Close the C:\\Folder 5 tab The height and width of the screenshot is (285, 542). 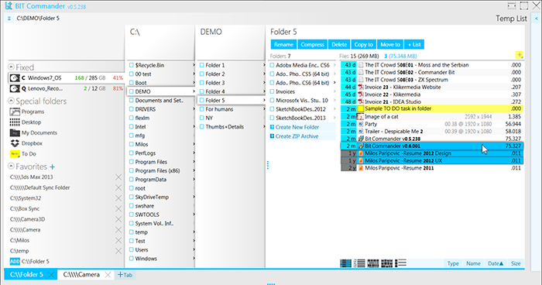[x=51, y=275]
